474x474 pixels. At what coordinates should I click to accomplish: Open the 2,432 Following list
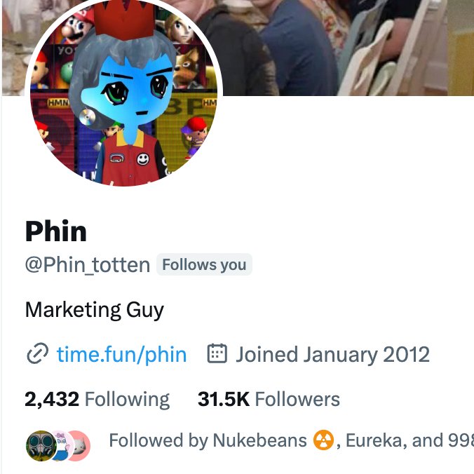coord(97,400)
